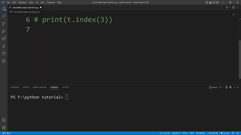Viewport: 241px width, 135px height.
Task: Click breadcrumb tutorial40_tuple_functions.py
Action: (26, 12)
